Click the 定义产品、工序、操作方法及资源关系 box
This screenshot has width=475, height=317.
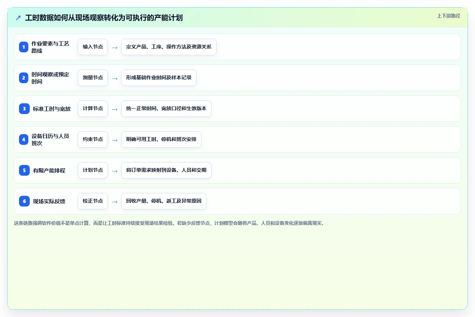169,47
